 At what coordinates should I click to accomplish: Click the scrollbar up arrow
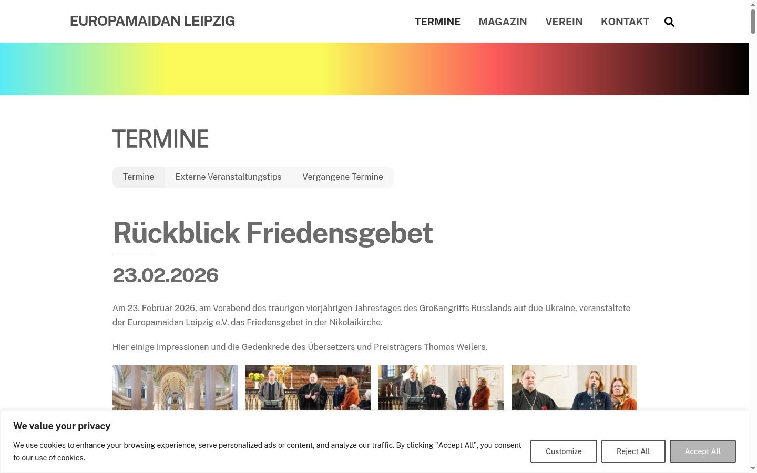click(753, 4)
